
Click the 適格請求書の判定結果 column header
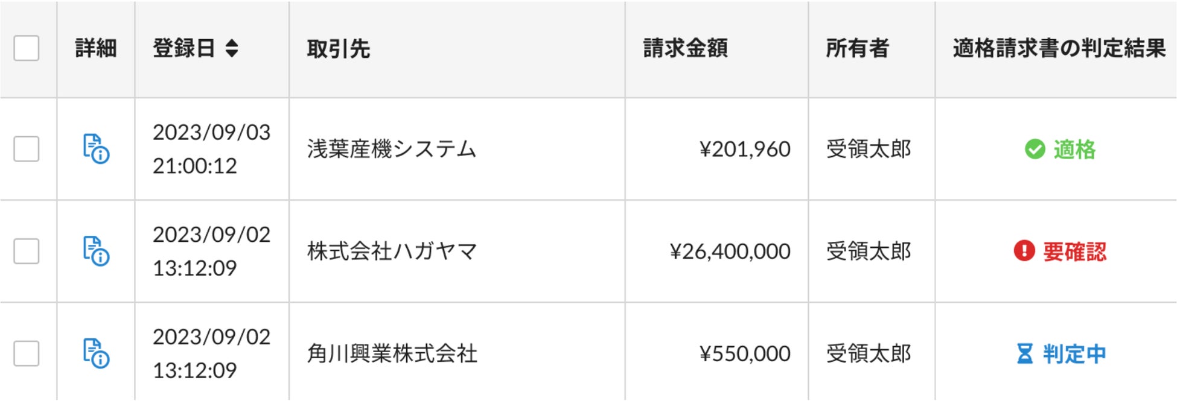tap(1059, 48)
